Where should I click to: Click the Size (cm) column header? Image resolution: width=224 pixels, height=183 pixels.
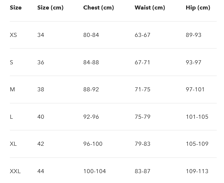point(50,8)
